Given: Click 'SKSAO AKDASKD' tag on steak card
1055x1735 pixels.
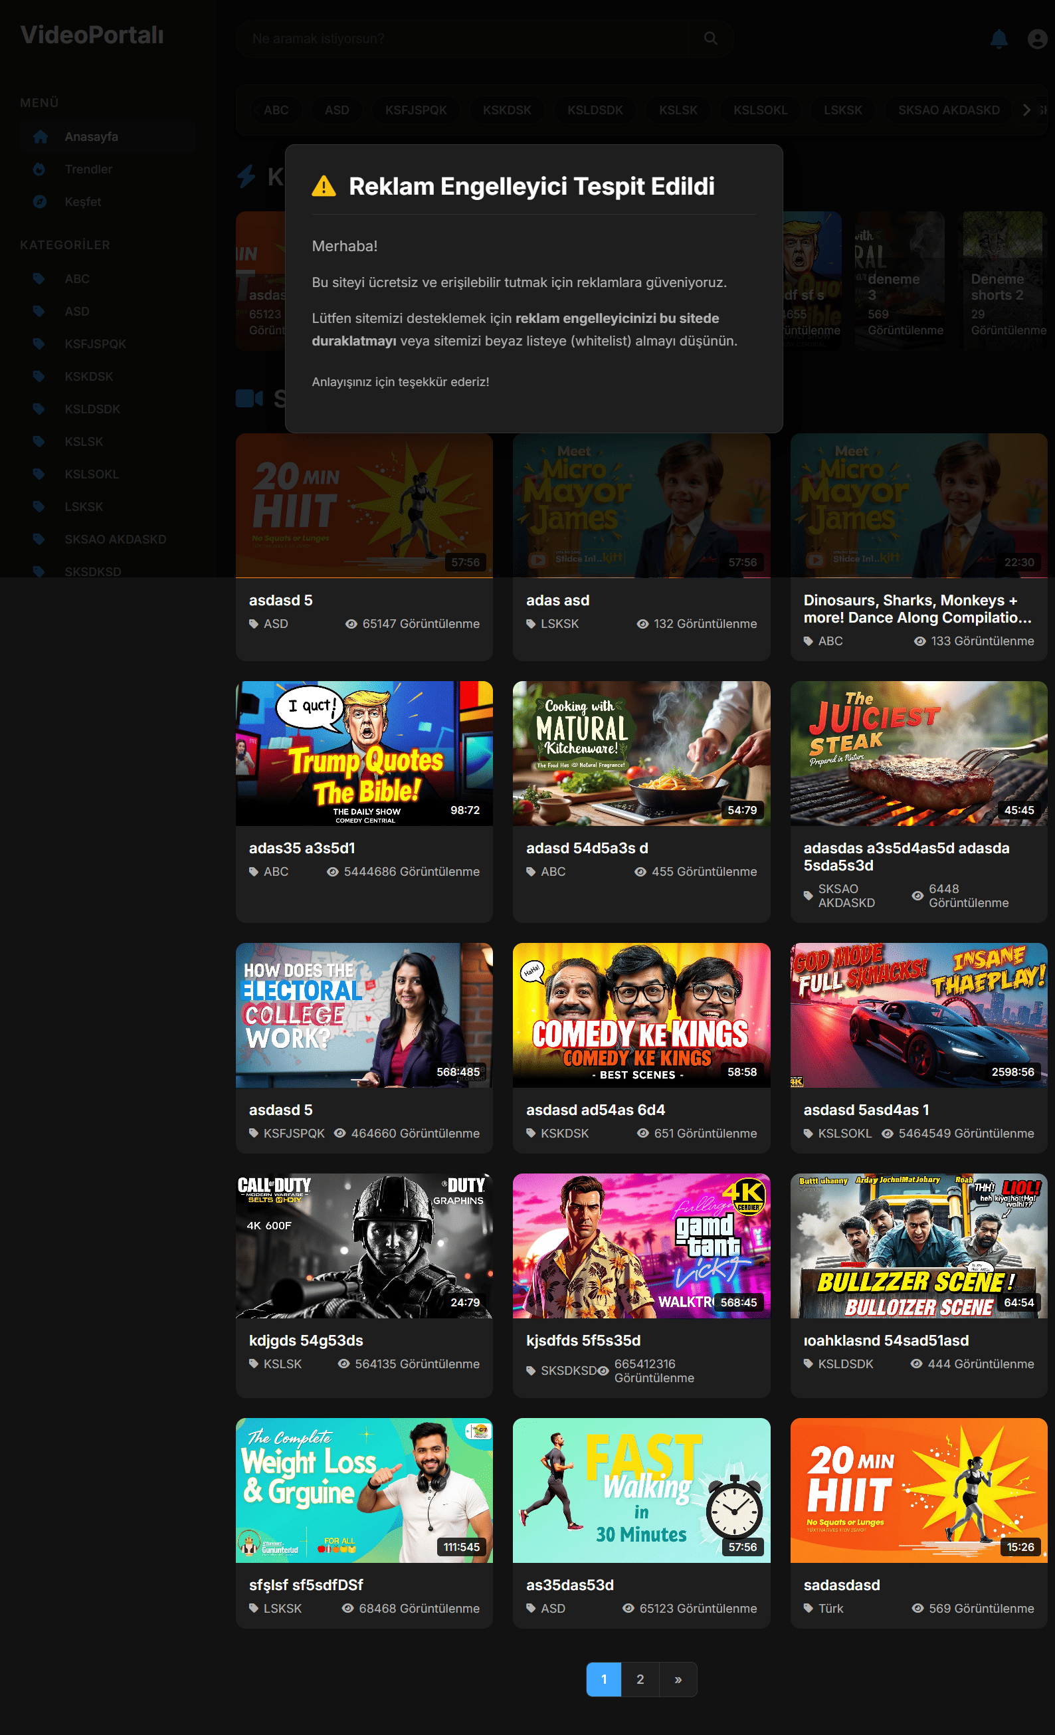Looking at the screenshot, I should pos(846,896).
